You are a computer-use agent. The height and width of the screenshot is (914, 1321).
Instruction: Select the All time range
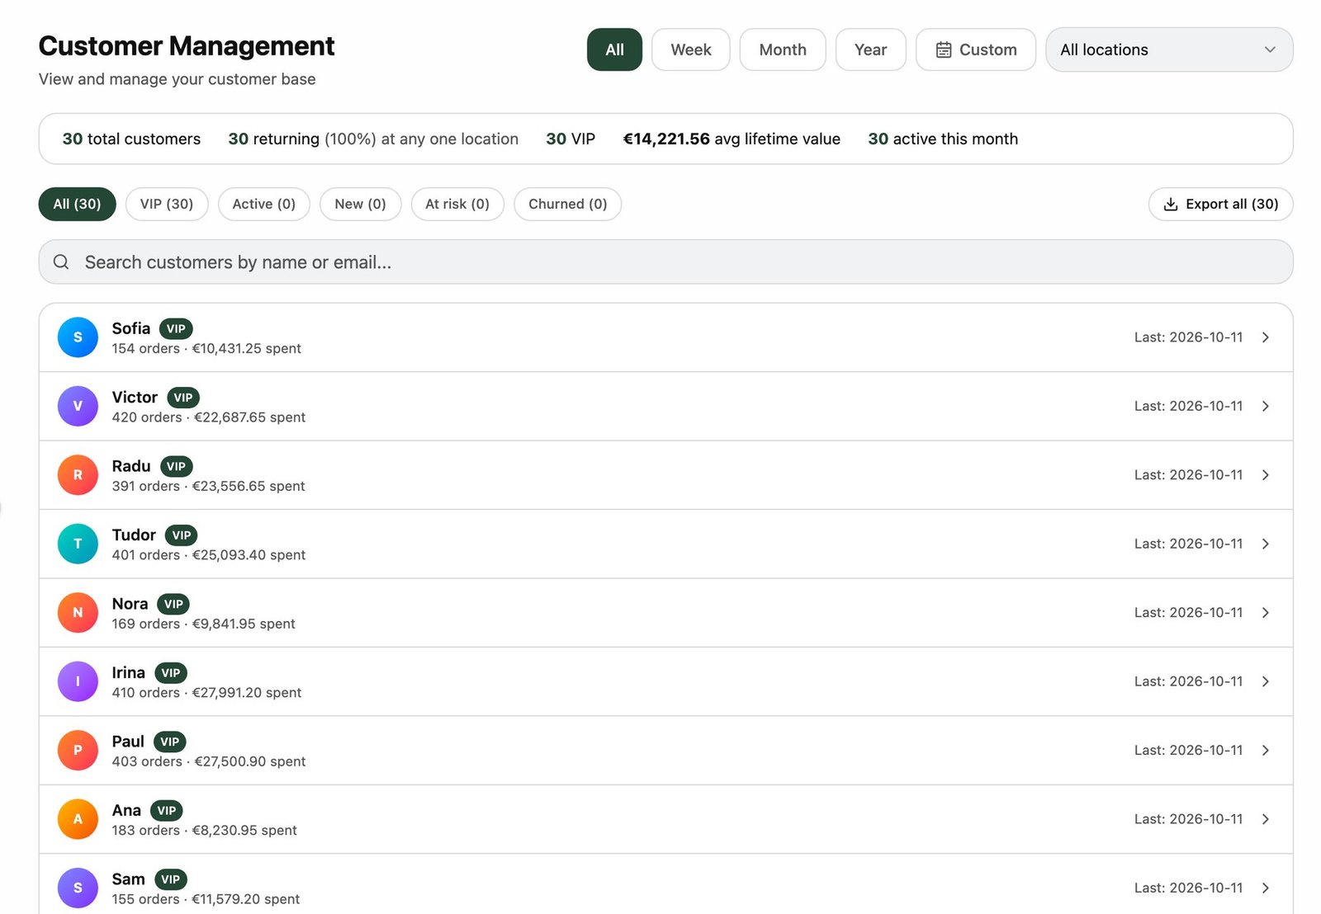pos(614,49)
